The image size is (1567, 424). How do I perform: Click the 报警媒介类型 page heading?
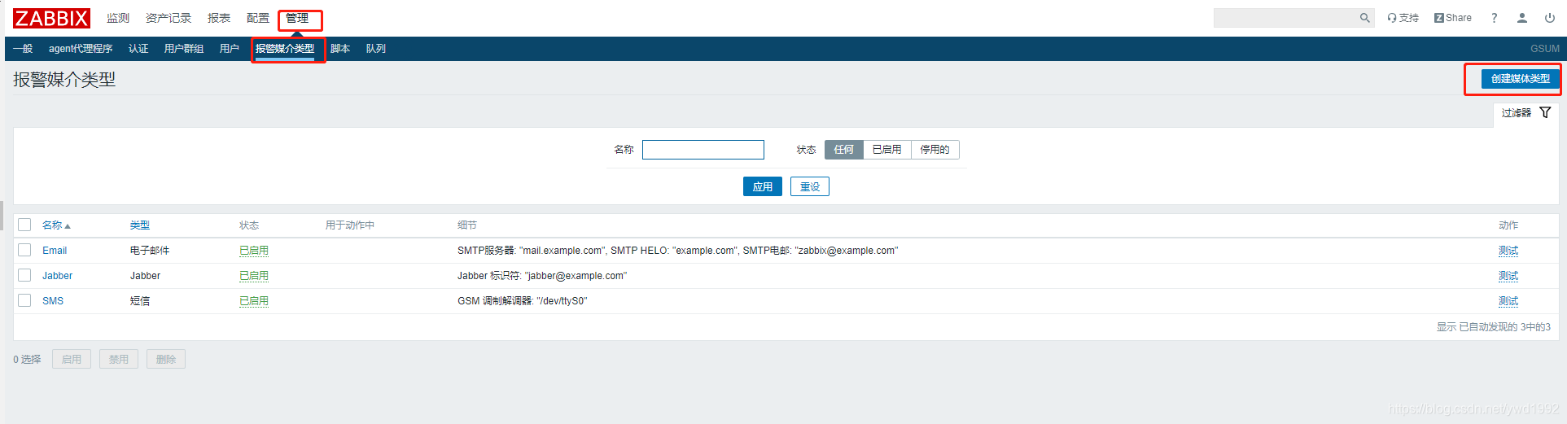tap(64, 80)
